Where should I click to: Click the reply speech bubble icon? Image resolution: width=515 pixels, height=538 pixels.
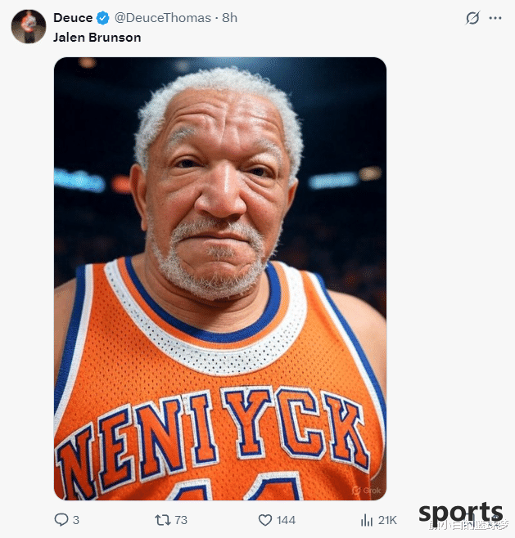pos(61,519)
